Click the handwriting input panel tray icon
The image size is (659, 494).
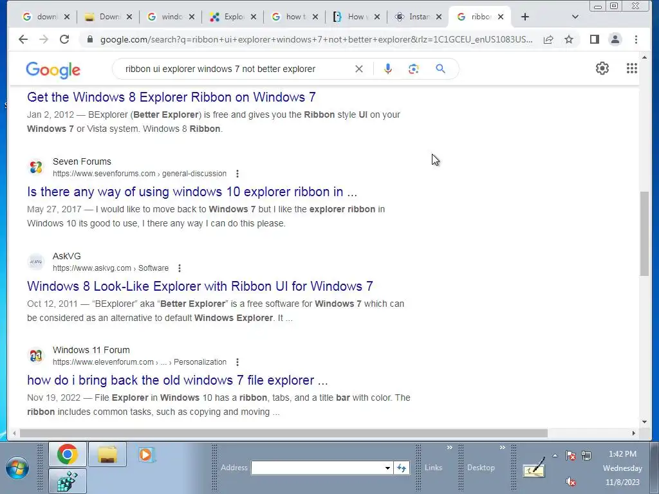click(534, 468)
